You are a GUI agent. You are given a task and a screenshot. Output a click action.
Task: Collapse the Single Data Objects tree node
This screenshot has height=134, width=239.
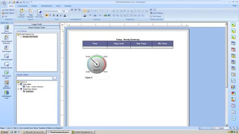(x=18, y=89)
